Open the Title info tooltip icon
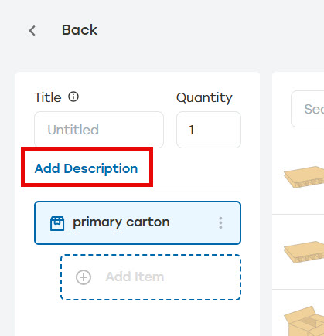324x336 pixels. point(73,97)
